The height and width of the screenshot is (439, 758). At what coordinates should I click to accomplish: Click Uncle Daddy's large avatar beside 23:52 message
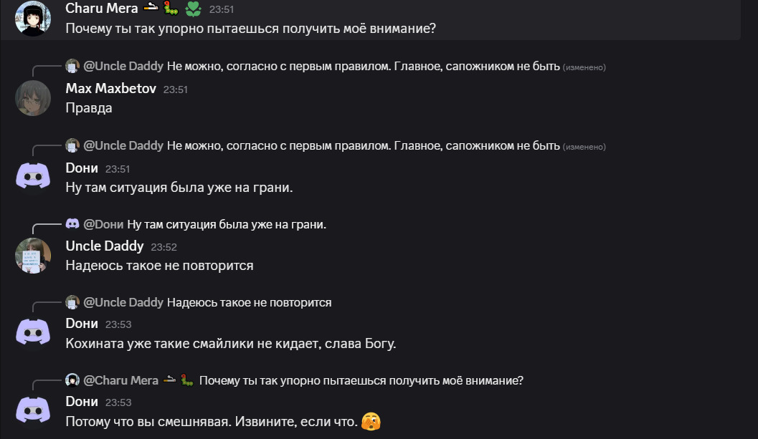(x=33, y=255)
